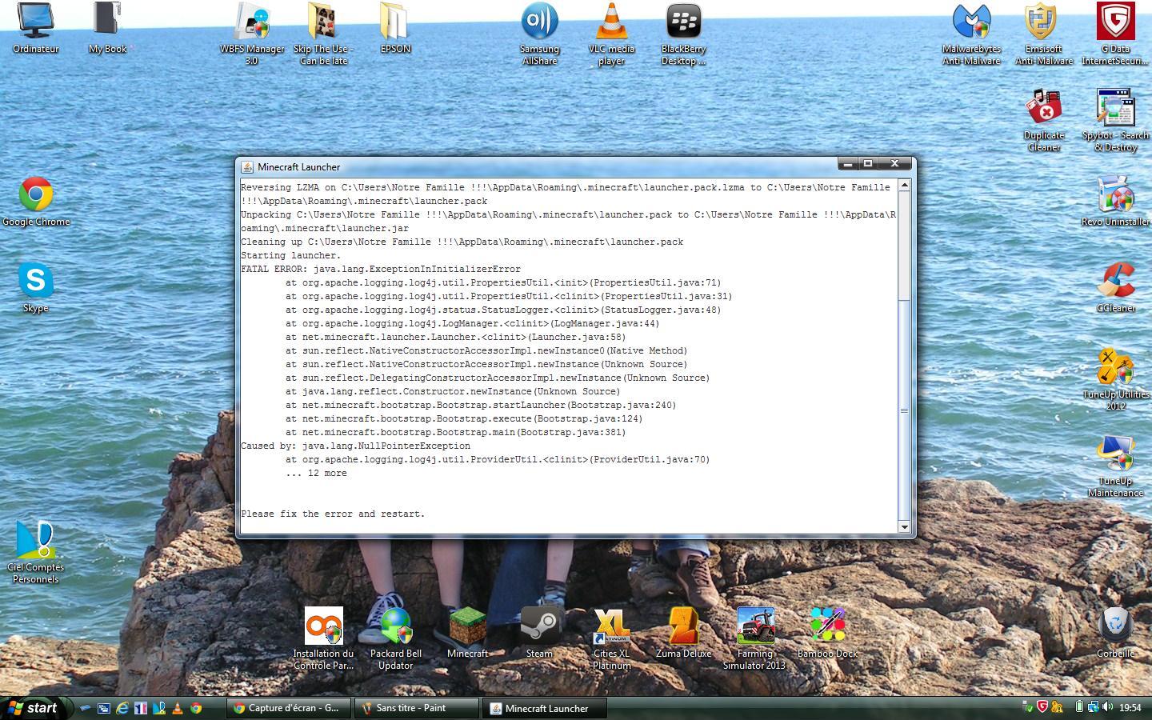This screenshot has height=720, width=1152.
Task: Open G Data InternetSecurity shortcut
Action: 1115,34
